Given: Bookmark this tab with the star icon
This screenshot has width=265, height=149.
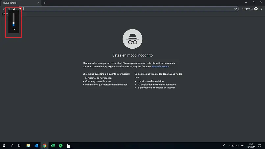Looking at the screenshot, I should click(236, 9).
